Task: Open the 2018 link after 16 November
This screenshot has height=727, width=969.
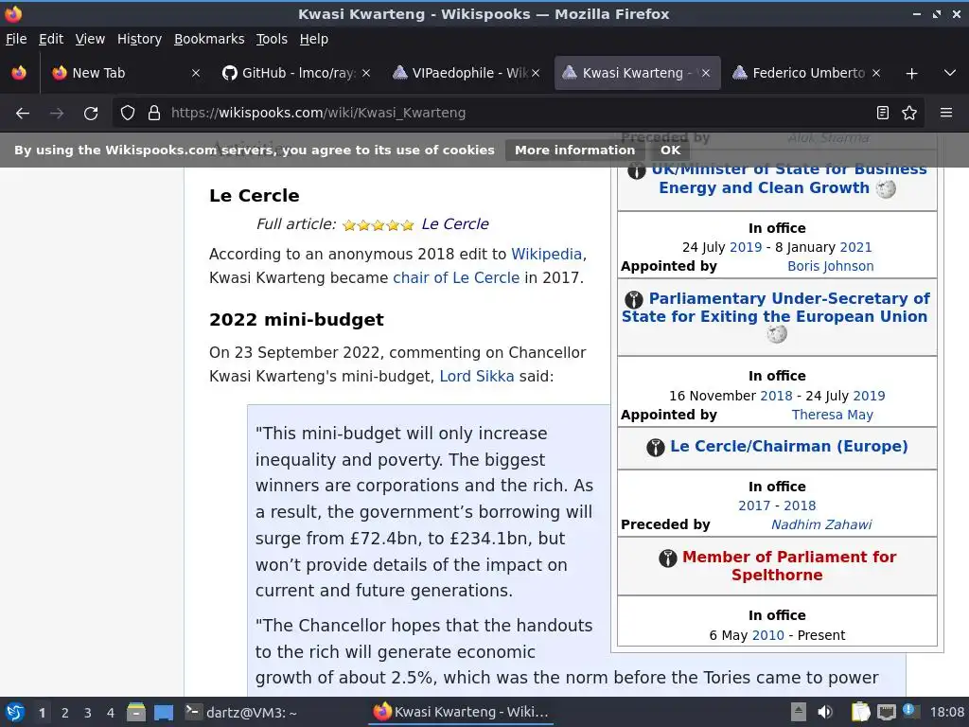Action: [776, 396]
